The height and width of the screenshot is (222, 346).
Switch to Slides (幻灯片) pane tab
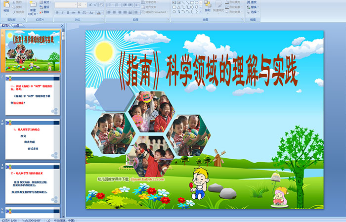tap(6, 26)
